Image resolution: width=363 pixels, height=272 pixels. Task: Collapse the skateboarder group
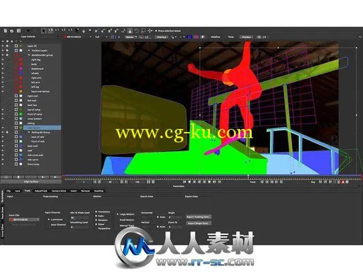[x=29, y=55]
